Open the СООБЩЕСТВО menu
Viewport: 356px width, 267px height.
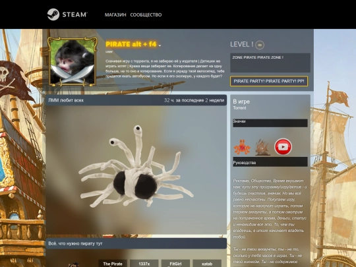pos(146,15)
